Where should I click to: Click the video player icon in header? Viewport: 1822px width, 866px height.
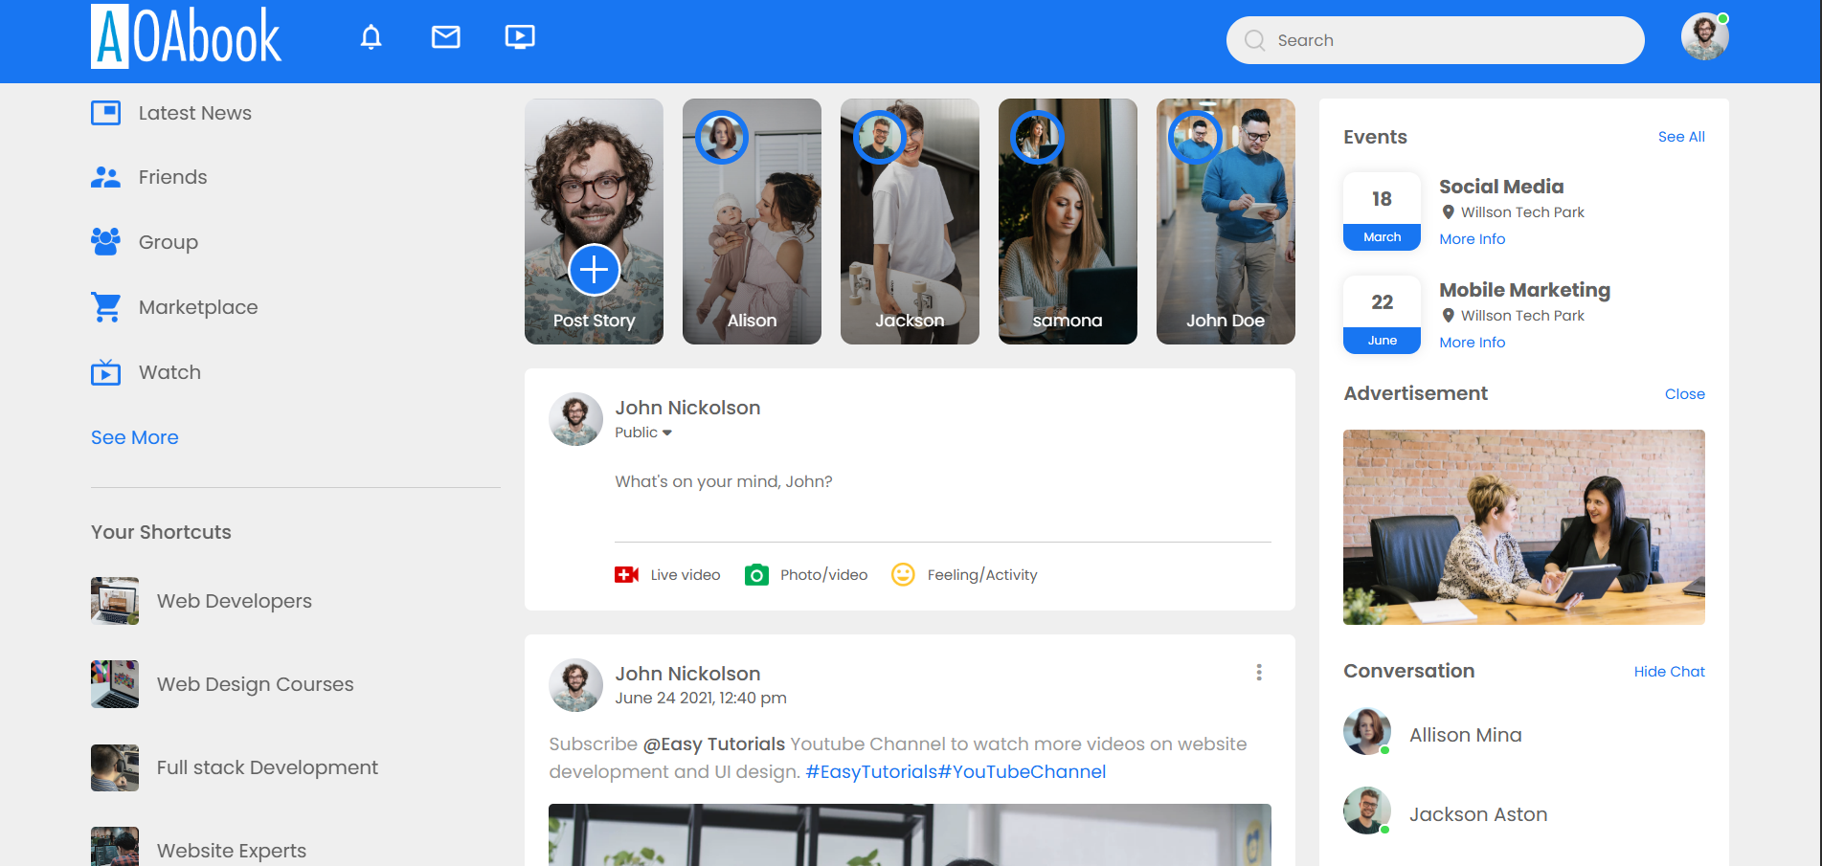tap(520, 37)
